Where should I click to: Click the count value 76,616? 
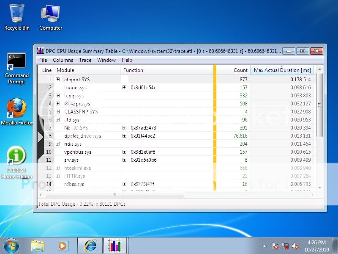point(240,136)
